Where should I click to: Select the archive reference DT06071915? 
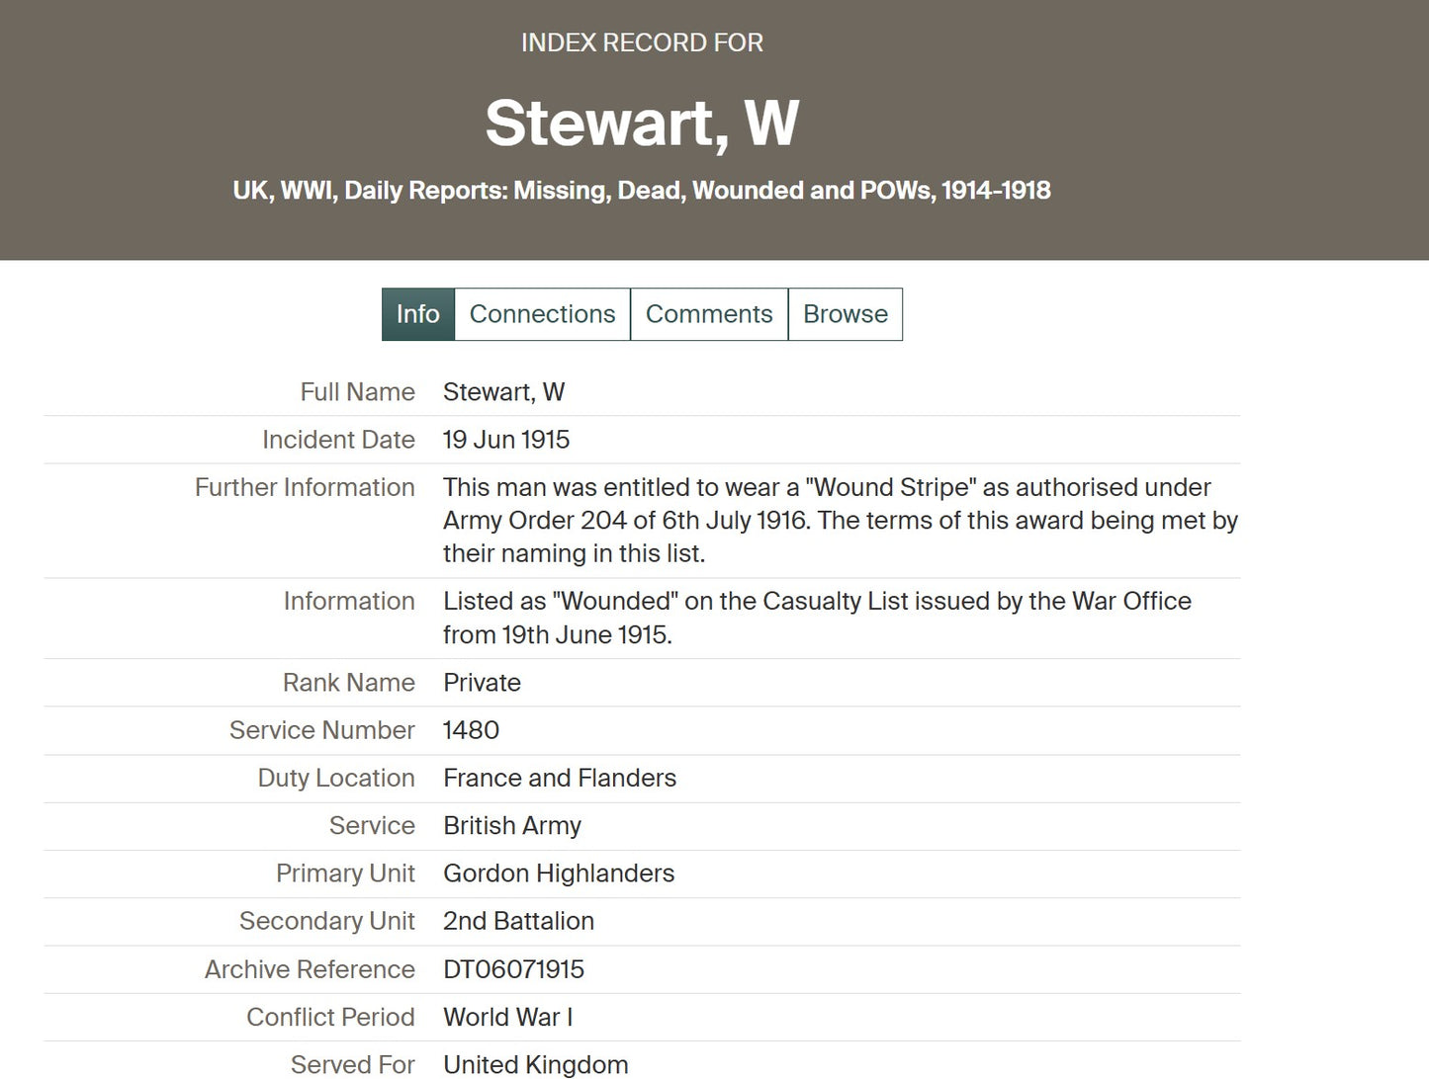point(513,969)
